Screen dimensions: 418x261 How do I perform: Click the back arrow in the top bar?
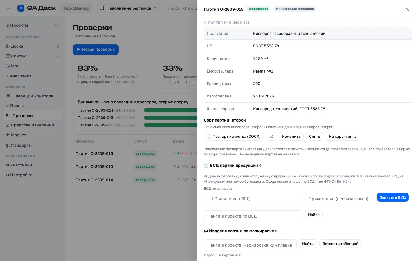coord(9,8)
